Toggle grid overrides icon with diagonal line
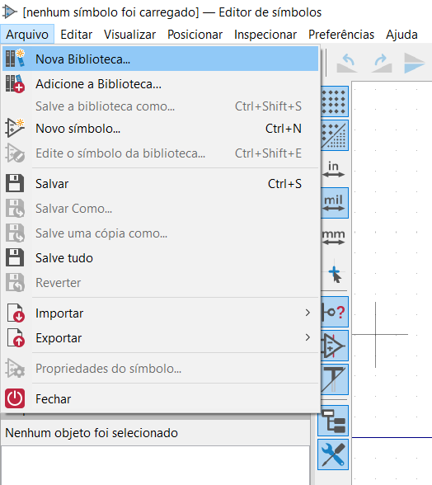The width and height of the screenshot is (432, 485). 334,135
